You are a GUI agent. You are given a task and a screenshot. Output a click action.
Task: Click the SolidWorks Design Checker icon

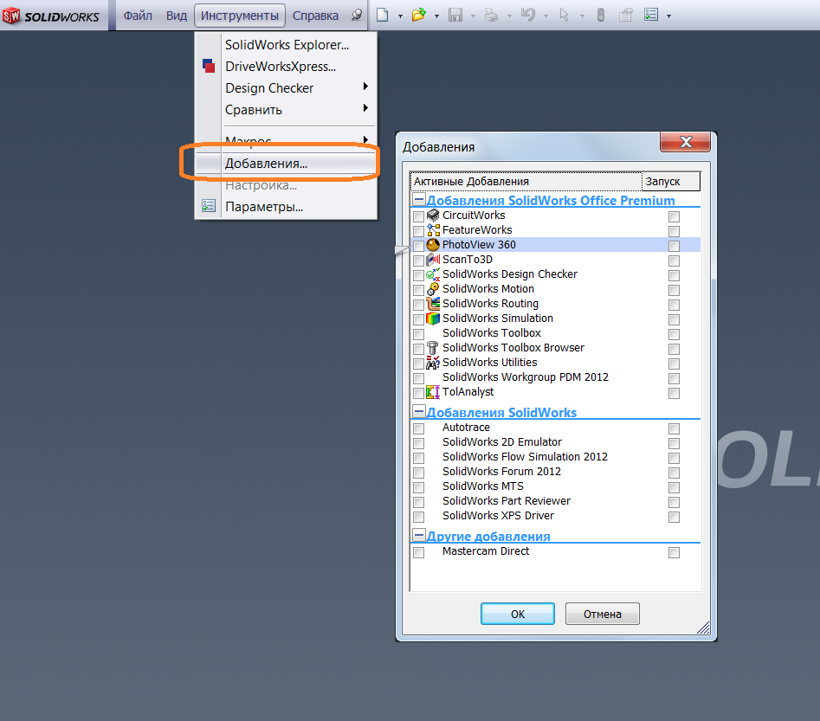433,274
